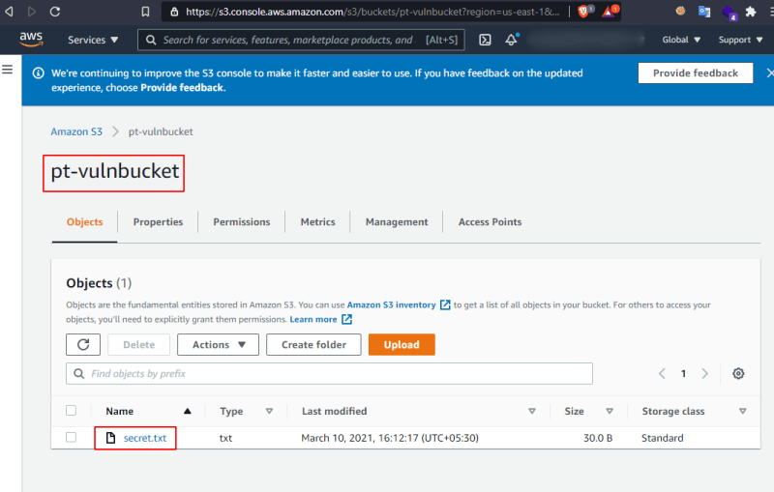Screen dimensions: 774x492
Task: Click the 'Standard' storage class cell
Action: pyautogui.click(x=662, y=438)
